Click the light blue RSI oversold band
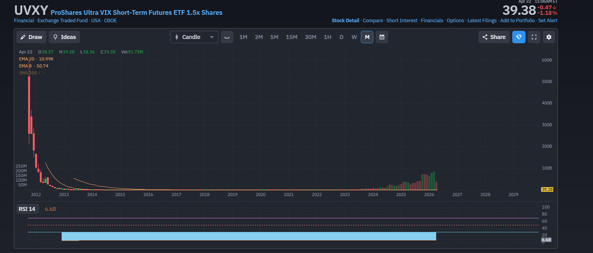Screen dimensions: 593x253 pos(249,236)
